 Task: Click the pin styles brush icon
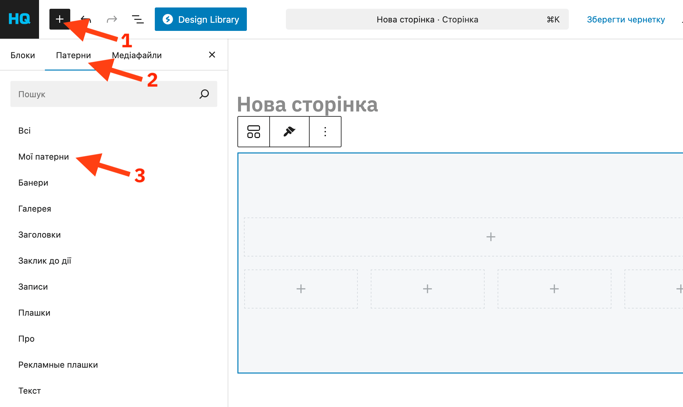coord(289,132)
